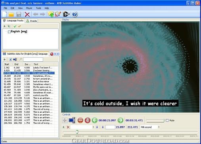201x144 pixels.
Task: Click the green right arrow forward button
Action: point(121,120)
